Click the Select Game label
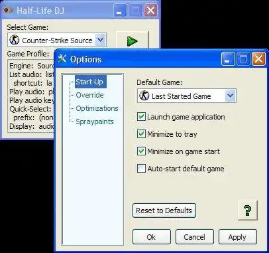 point(28,27)
